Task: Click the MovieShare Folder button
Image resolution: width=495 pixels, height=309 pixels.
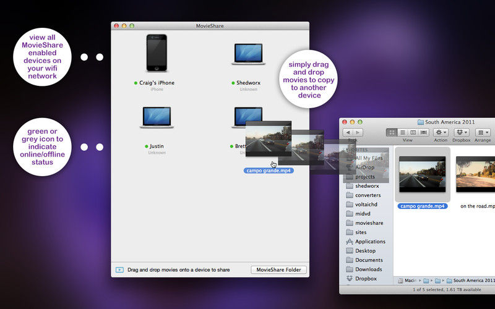Action: (278, 269)
